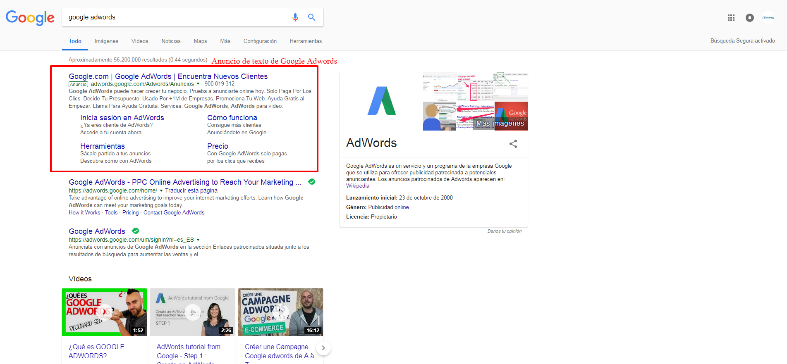The width and height of the screenshot is (787, 364).
Task: Open the account profile avatar
Action: click(x=768, y=18)
